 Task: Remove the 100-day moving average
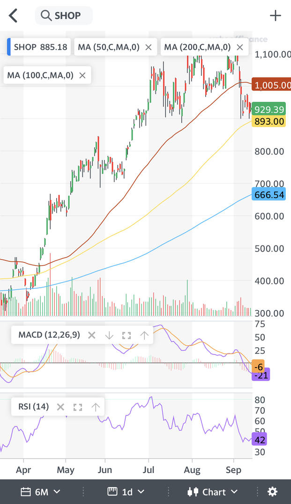click(x=82, y=75)
